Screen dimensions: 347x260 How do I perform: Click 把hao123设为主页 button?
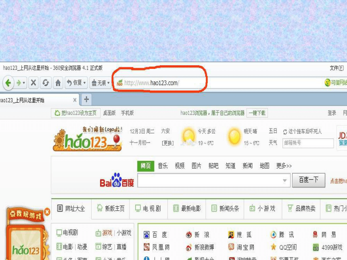(x=75, y=113)
